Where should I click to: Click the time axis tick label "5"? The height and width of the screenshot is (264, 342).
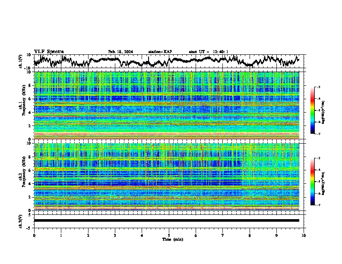(x=169, y=236)
